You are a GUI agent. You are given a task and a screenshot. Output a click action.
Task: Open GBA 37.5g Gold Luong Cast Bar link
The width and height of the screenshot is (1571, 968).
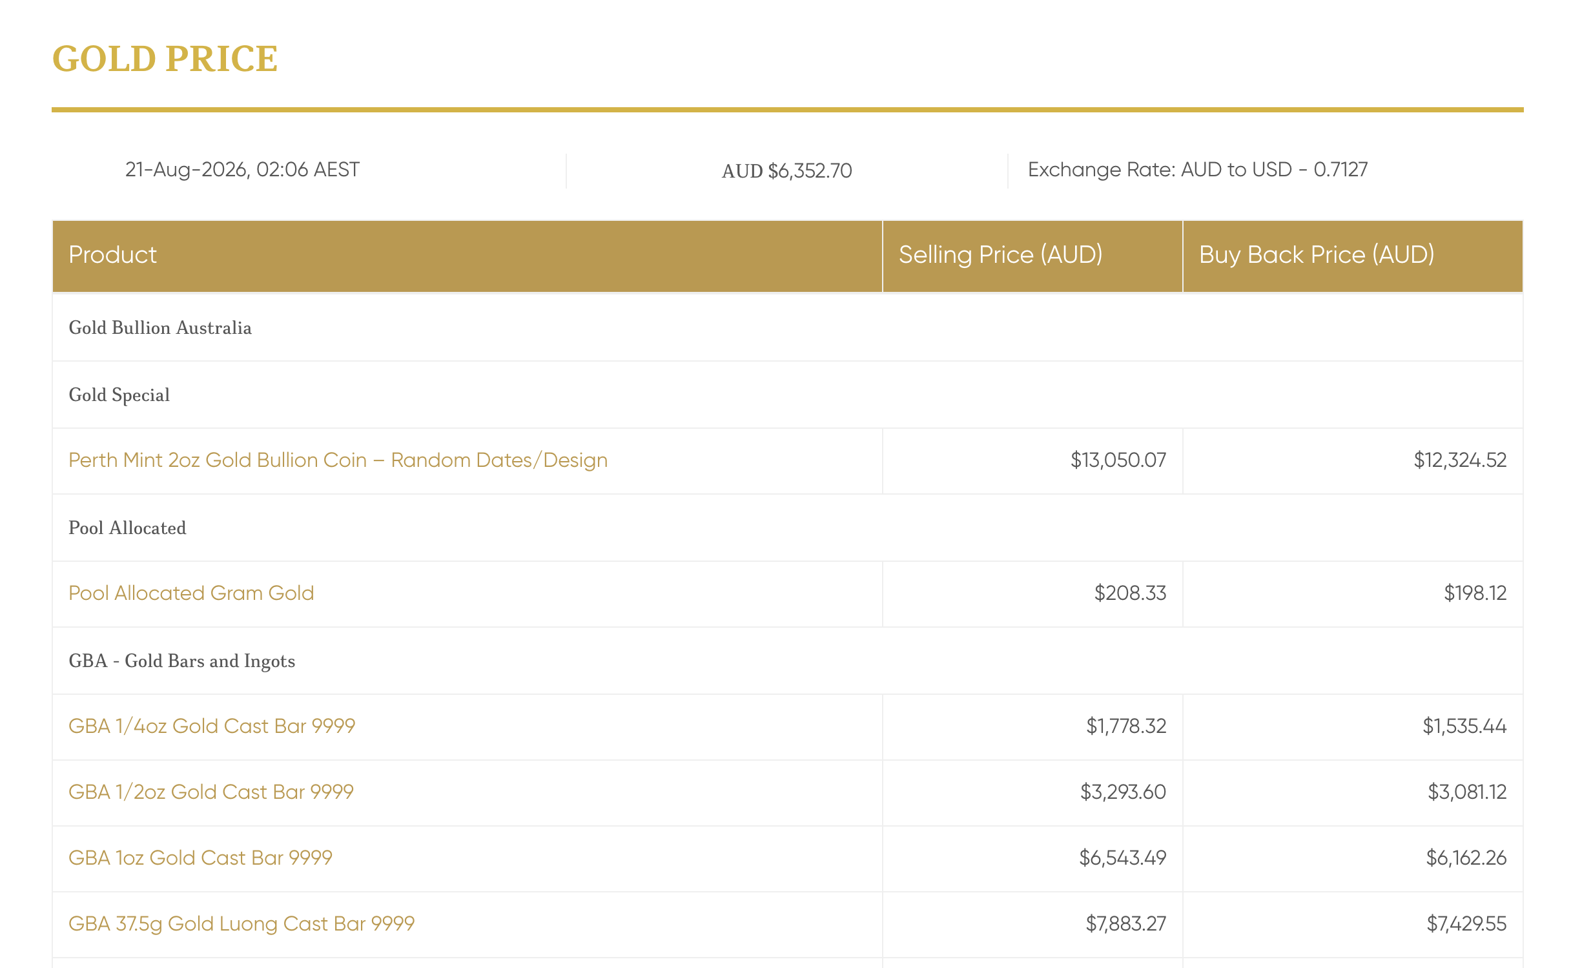pos(241,924)
